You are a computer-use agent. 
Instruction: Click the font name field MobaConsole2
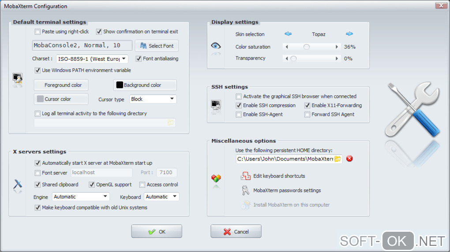[82, 45]
